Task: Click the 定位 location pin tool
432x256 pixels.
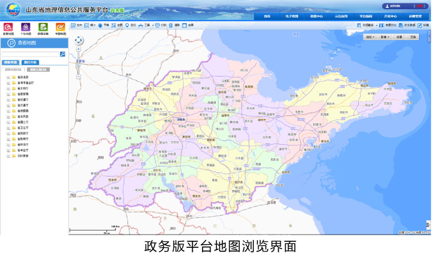Action: pyautogui.click(x=130, y=25)
